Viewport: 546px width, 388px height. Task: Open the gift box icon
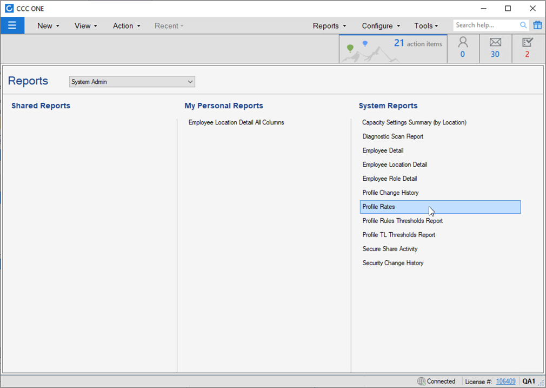click(x=538, y=25)
